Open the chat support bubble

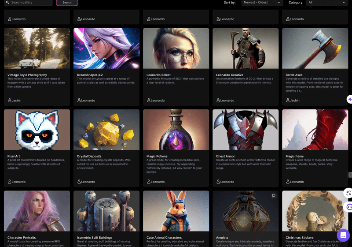pyautogui.click(x=343, y=235)
